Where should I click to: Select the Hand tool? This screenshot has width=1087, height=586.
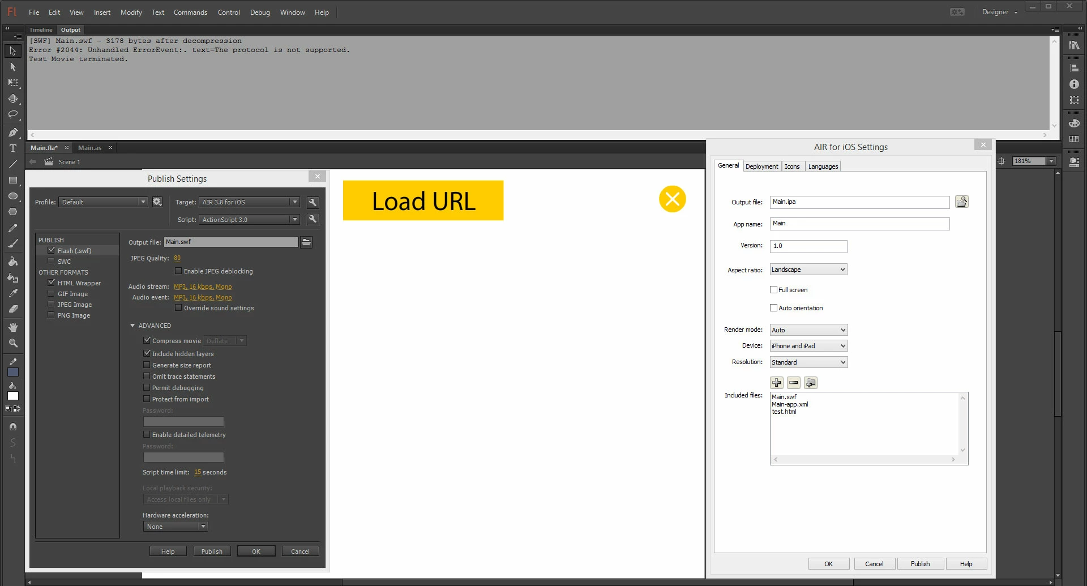point(12,327)
